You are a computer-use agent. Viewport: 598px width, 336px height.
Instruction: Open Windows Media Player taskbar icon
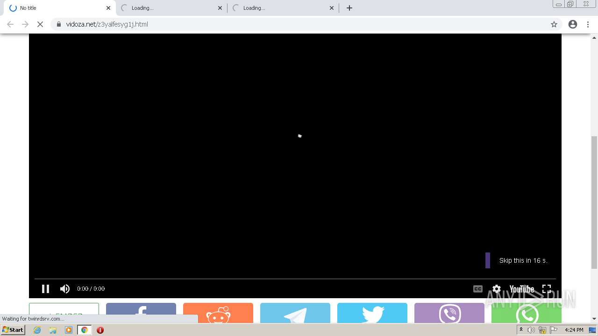[69, 330]
